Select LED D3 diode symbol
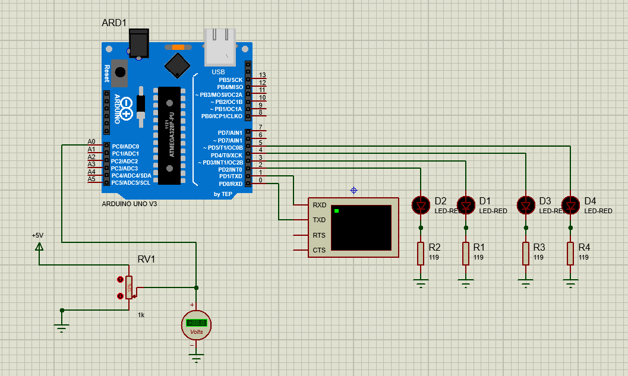 (526, 206)
